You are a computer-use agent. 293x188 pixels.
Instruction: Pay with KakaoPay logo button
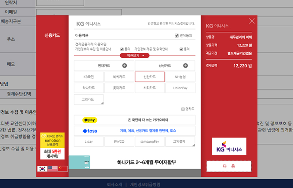[x=90, y=120]
